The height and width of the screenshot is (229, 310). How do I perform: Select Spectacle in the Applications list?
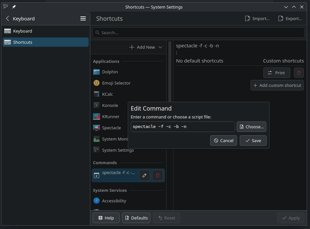(110, 128)
